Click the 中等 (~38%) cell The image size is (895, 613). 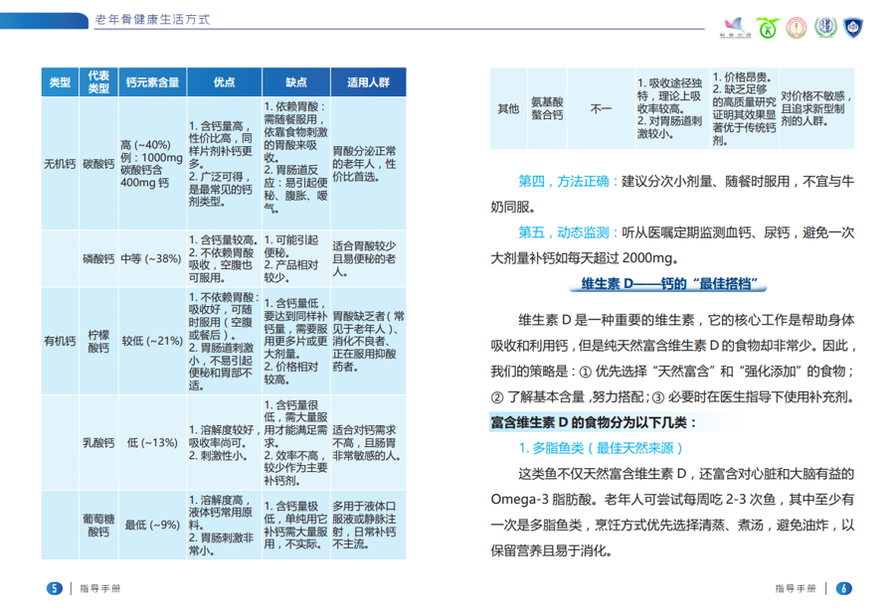pos(152,258)
